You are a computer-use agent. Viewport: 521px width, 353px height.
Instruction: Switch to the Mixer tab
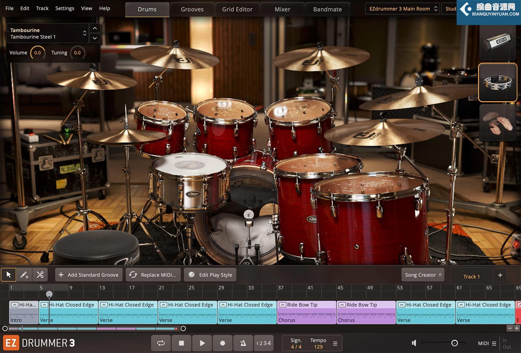point(282,9)
